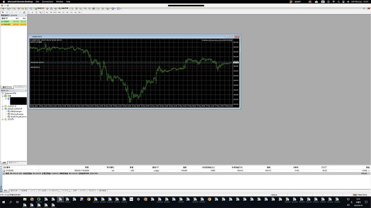This screenshot has width=371, height=208.
Task: Click the Windows Start button
Action: [4, 202]
